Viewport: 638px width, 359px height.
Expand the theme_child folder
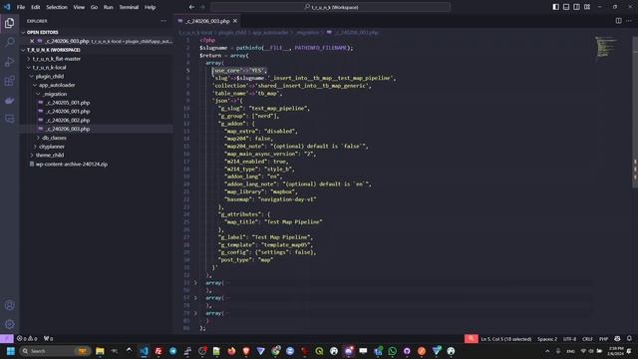click(32, 156)
